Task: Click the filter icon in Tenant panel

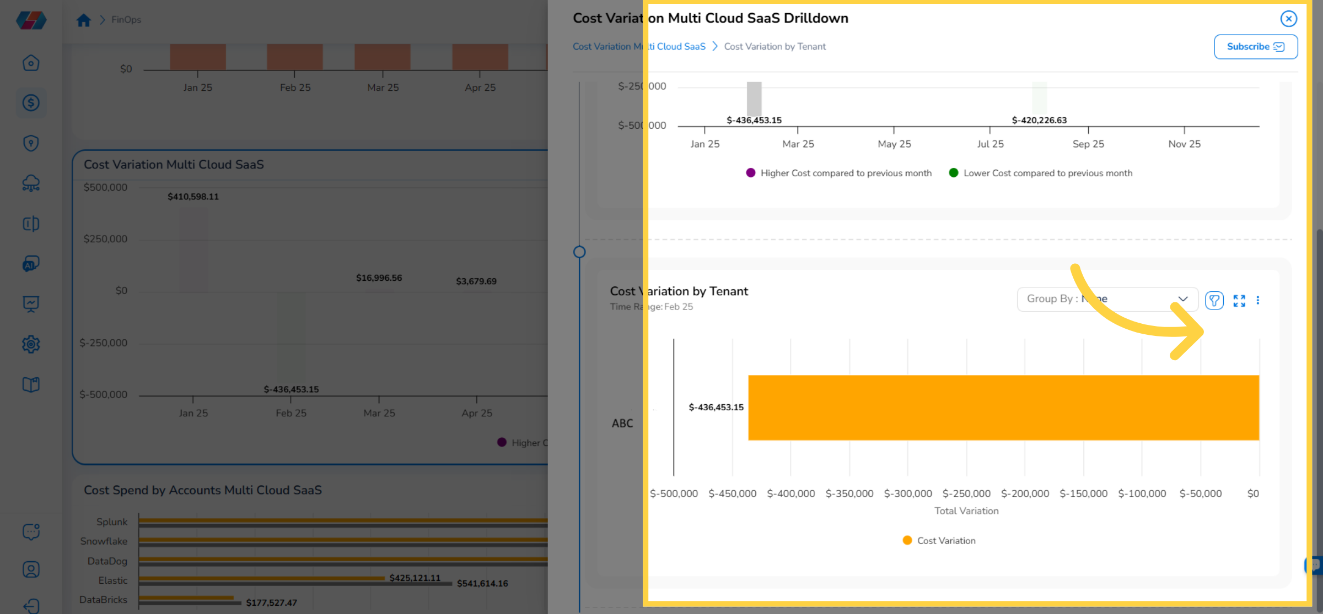Action: [x=1214, y=300]
